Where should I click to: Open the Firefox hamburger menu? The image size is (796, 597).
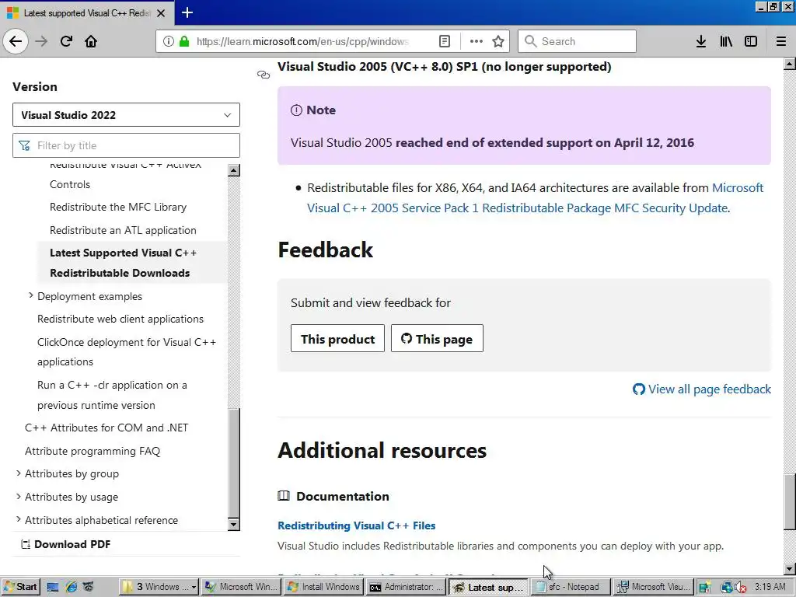pos(781,41)
